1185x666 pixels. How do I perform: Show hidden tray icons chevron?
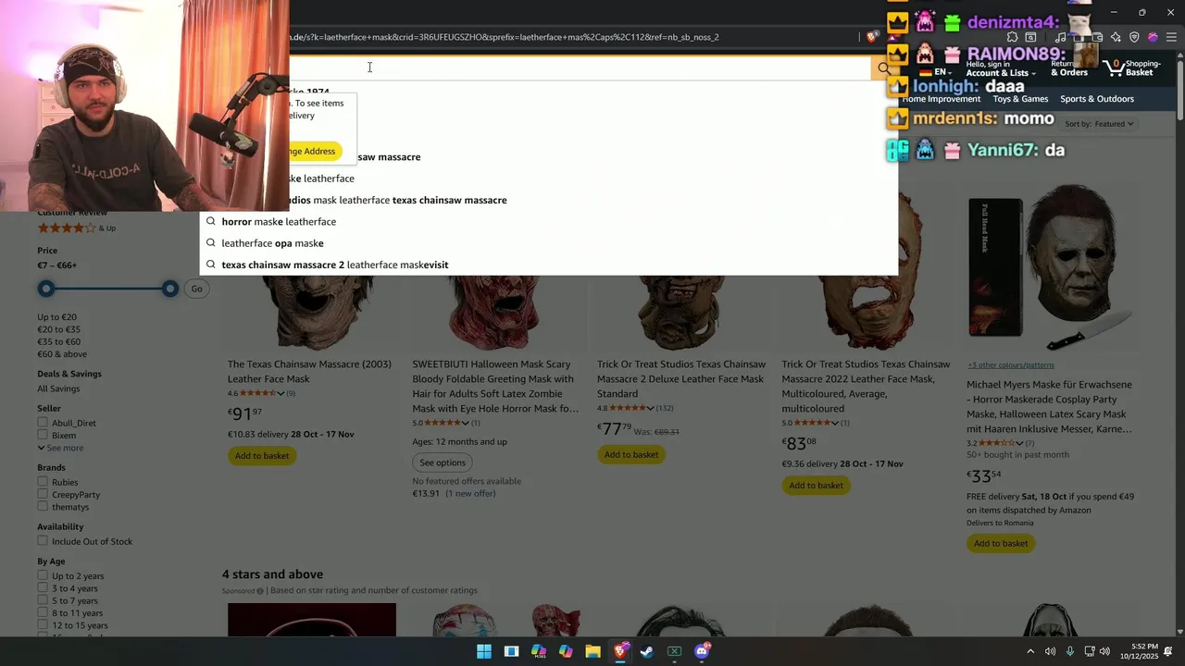(1030, 651)
